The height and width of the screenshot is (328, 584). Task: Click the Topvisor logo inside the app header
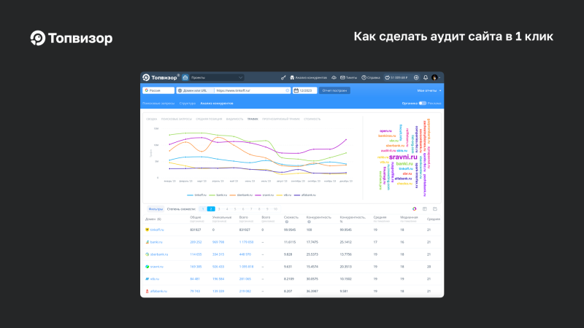pyautogui.click(x=160, y=77)
